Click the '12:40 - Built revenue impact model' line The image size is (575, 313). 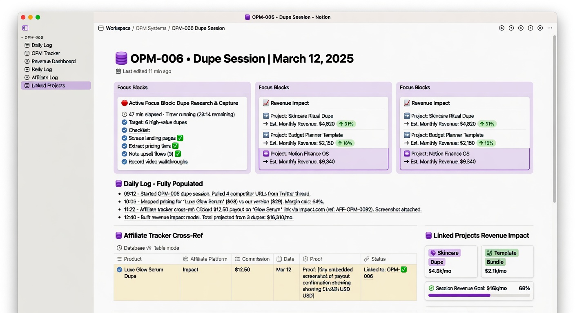[x=209, y=217]
